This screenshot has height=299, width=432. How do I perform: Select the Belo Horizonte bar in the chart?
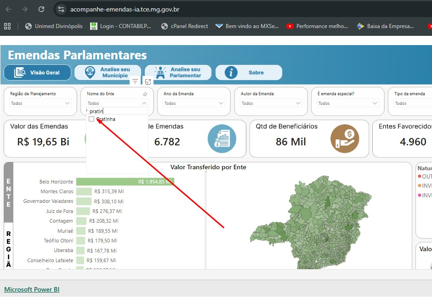(x=125, y=182)
